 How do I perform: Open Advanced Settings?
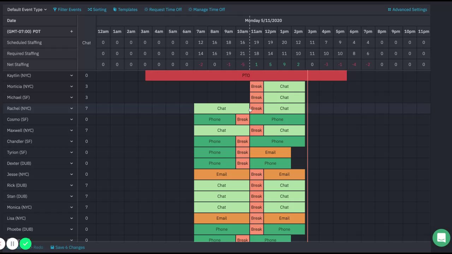(x=407, y=10)
